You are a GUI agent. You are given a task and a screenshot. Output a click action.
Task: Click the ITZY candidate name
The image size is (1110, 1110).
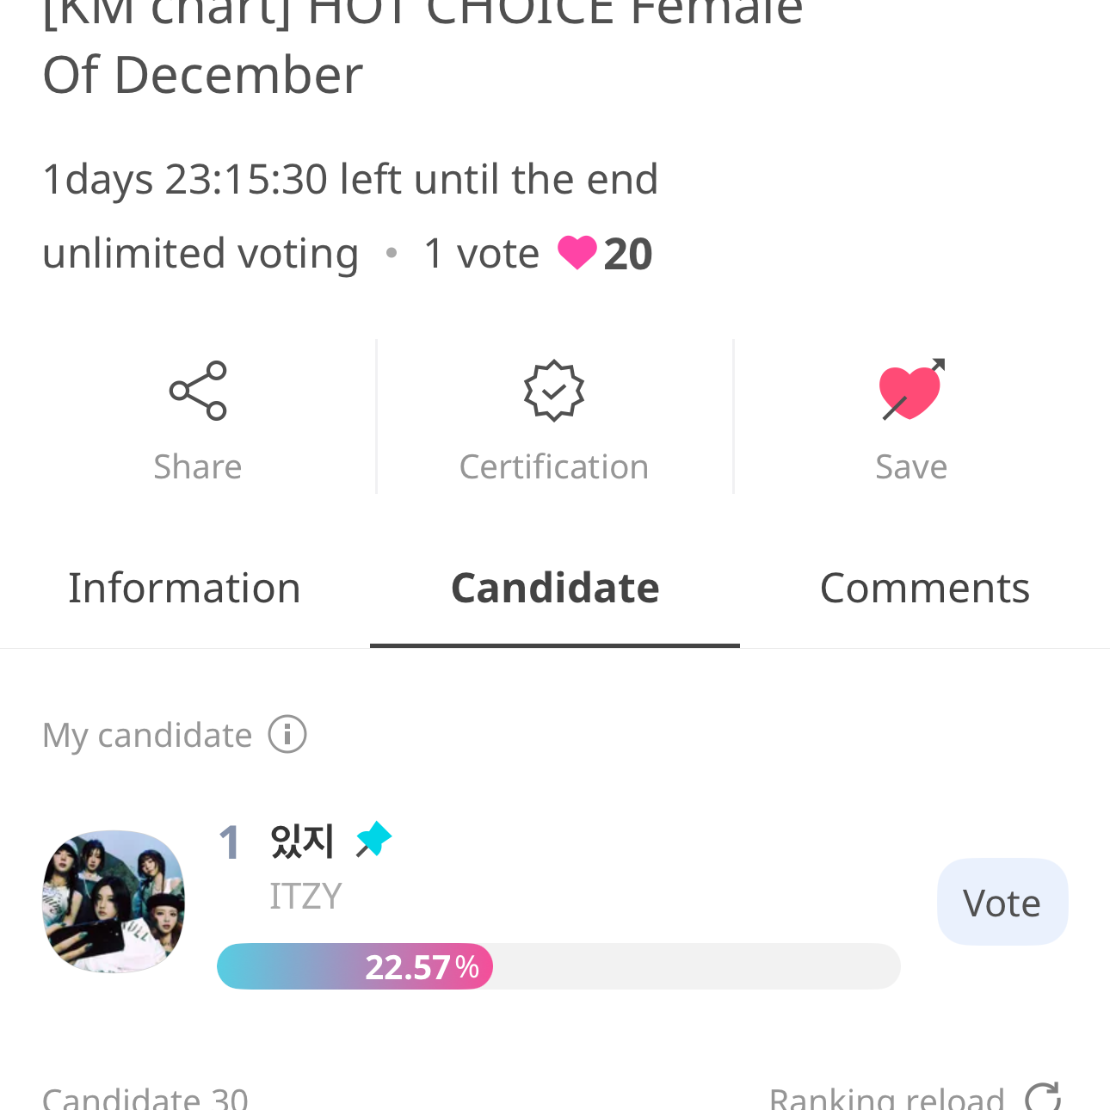(305, 897)
